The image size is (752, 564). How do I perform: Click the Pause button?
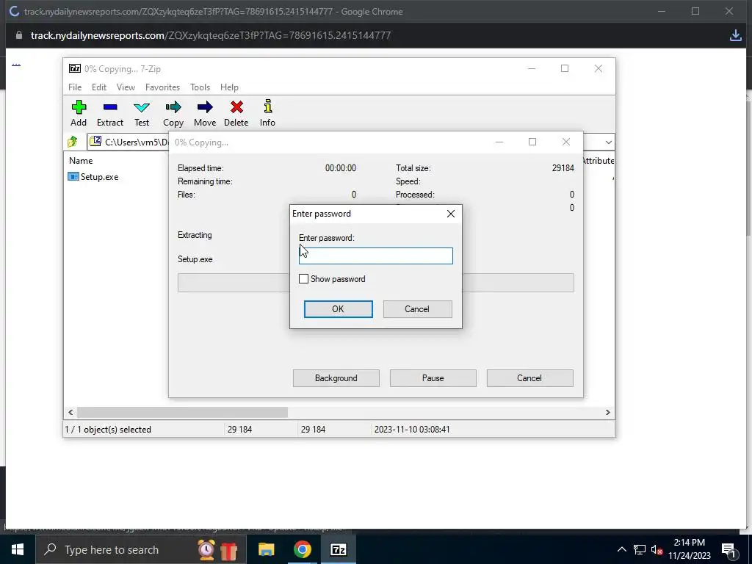(433, 378)
